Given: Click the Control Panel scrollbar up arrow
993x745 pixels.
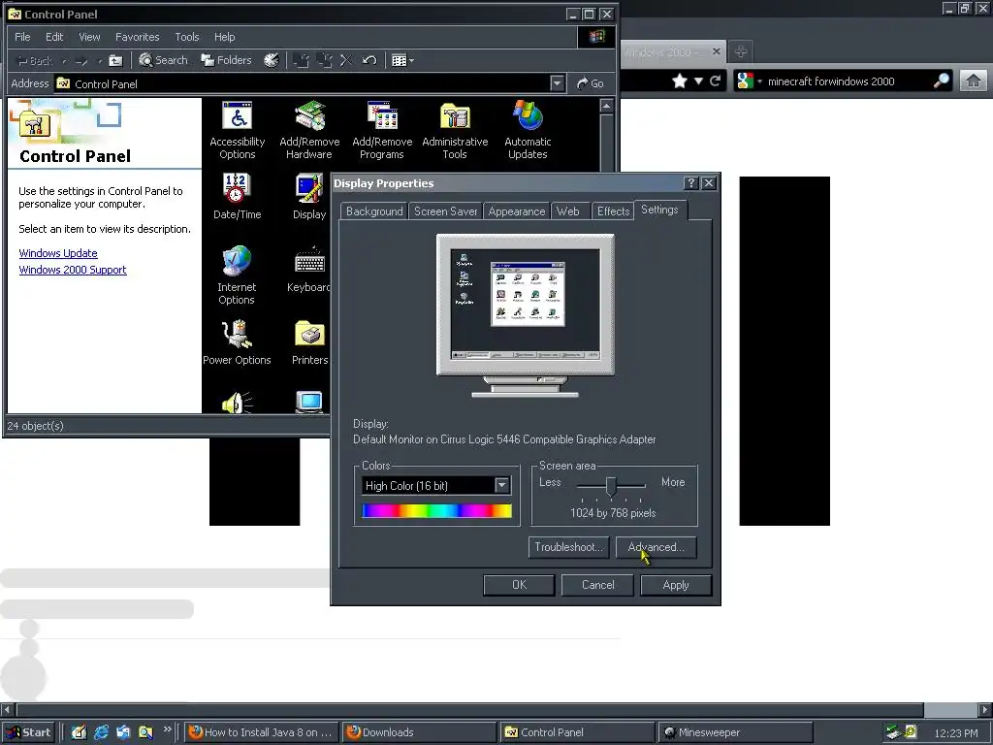Looking at the screenshot, I should (x=606, y=106).
